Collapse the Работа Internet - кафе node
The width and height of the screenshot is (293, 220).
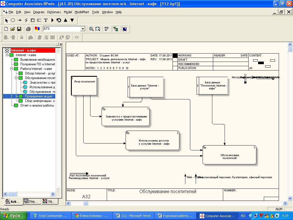coord(11,69)
